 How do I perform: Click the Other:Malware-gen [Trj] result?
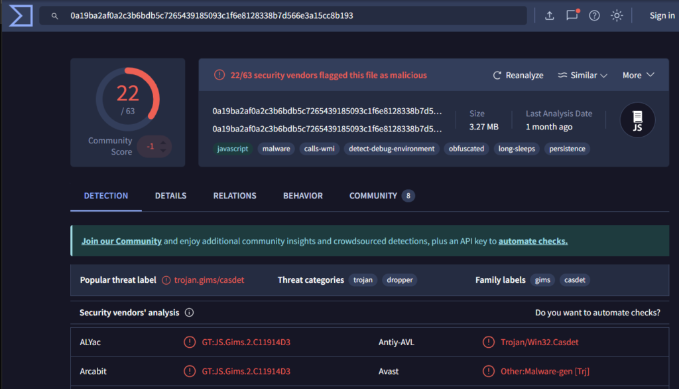(x=545, y=371)
